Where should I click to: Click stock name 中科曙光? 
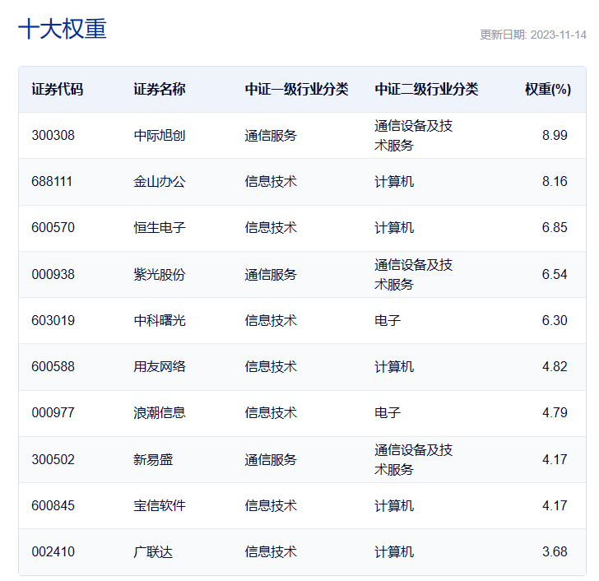160,320
